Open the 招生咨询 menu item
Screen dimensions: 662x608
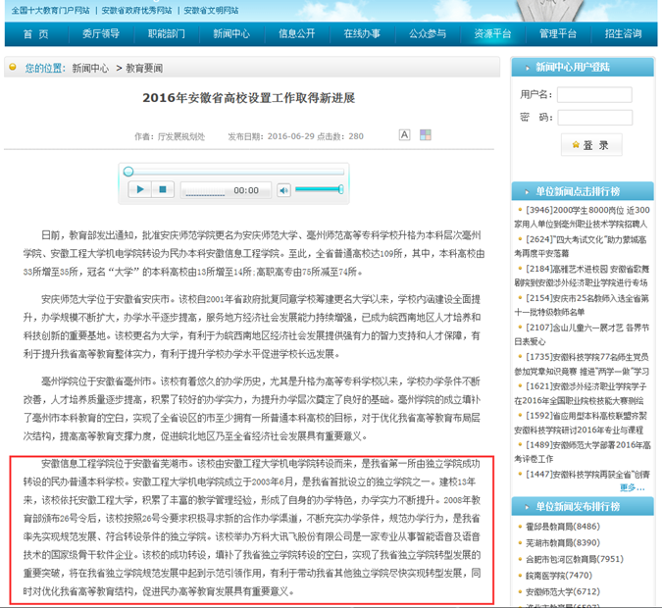pyautogui.click(x=623, y=33)
